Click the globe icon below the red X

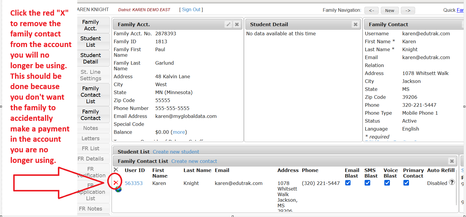click(x=118, y=189)
